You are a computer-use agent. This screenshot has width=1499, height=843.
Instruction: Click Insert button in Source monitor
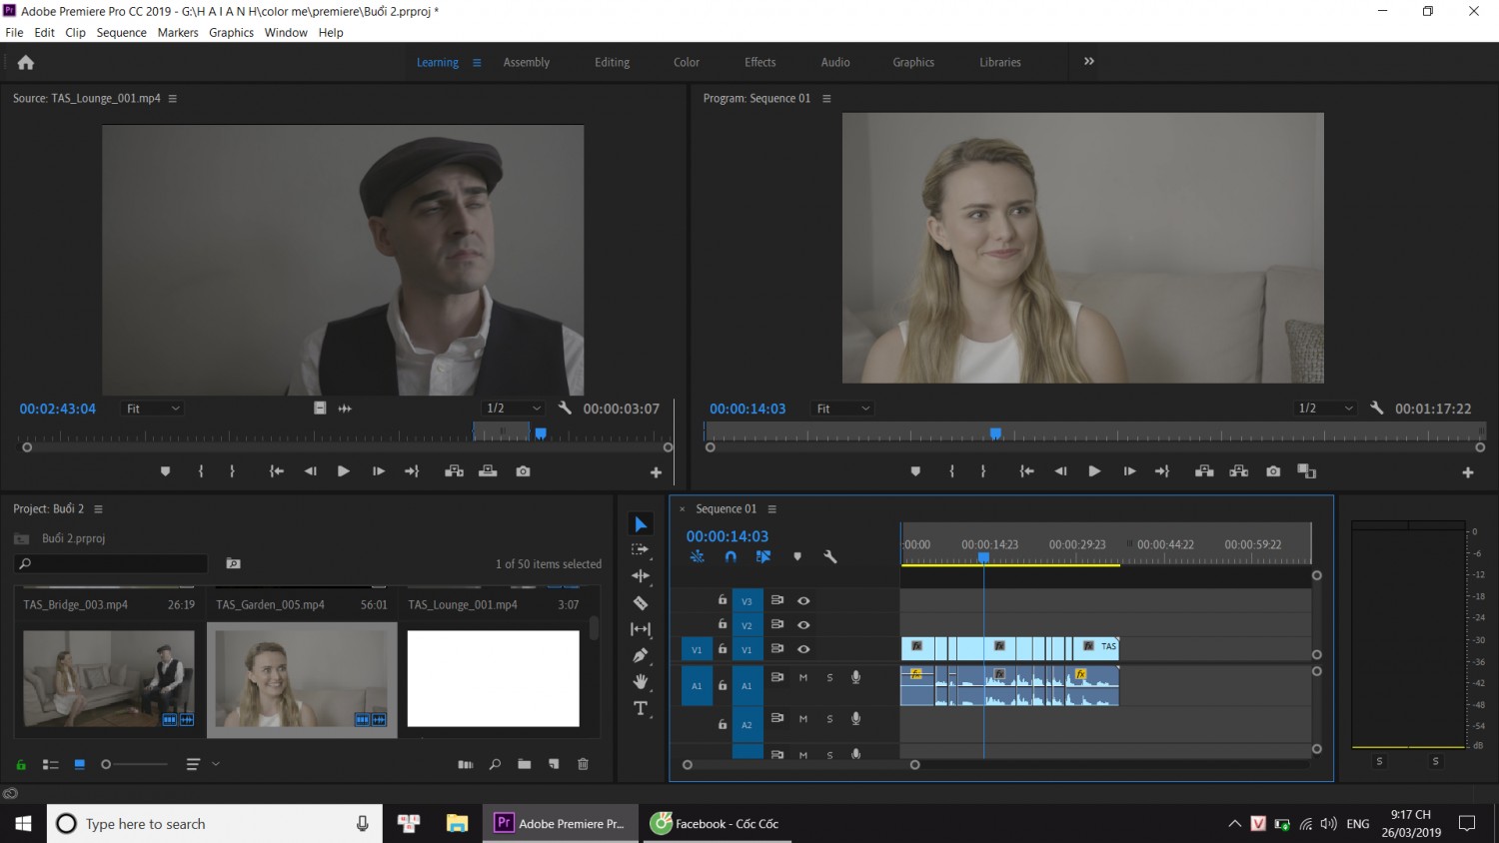[x=454, y=471]
